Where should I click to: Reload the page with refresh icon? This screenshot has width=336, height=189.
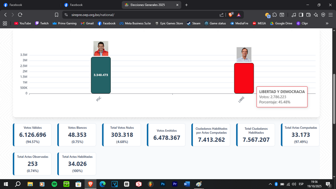pyautogui.click(x=20, y=15)
